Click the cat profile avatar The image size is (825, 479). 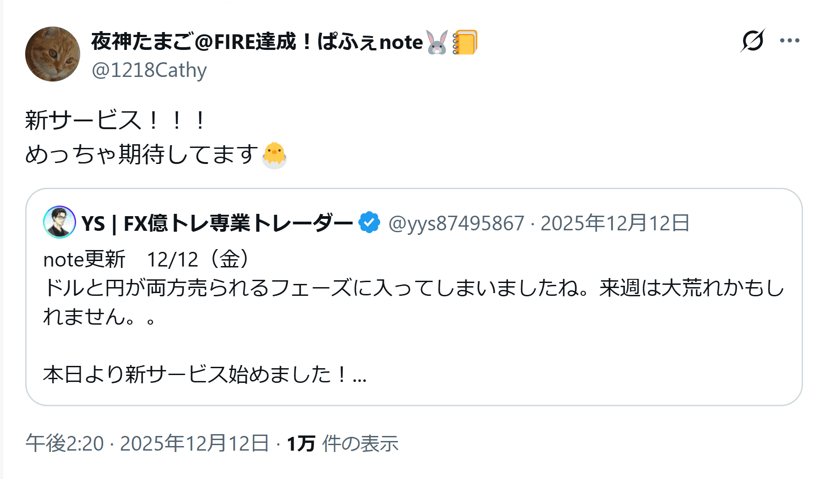pyautogui.click(x=53, y=54)
